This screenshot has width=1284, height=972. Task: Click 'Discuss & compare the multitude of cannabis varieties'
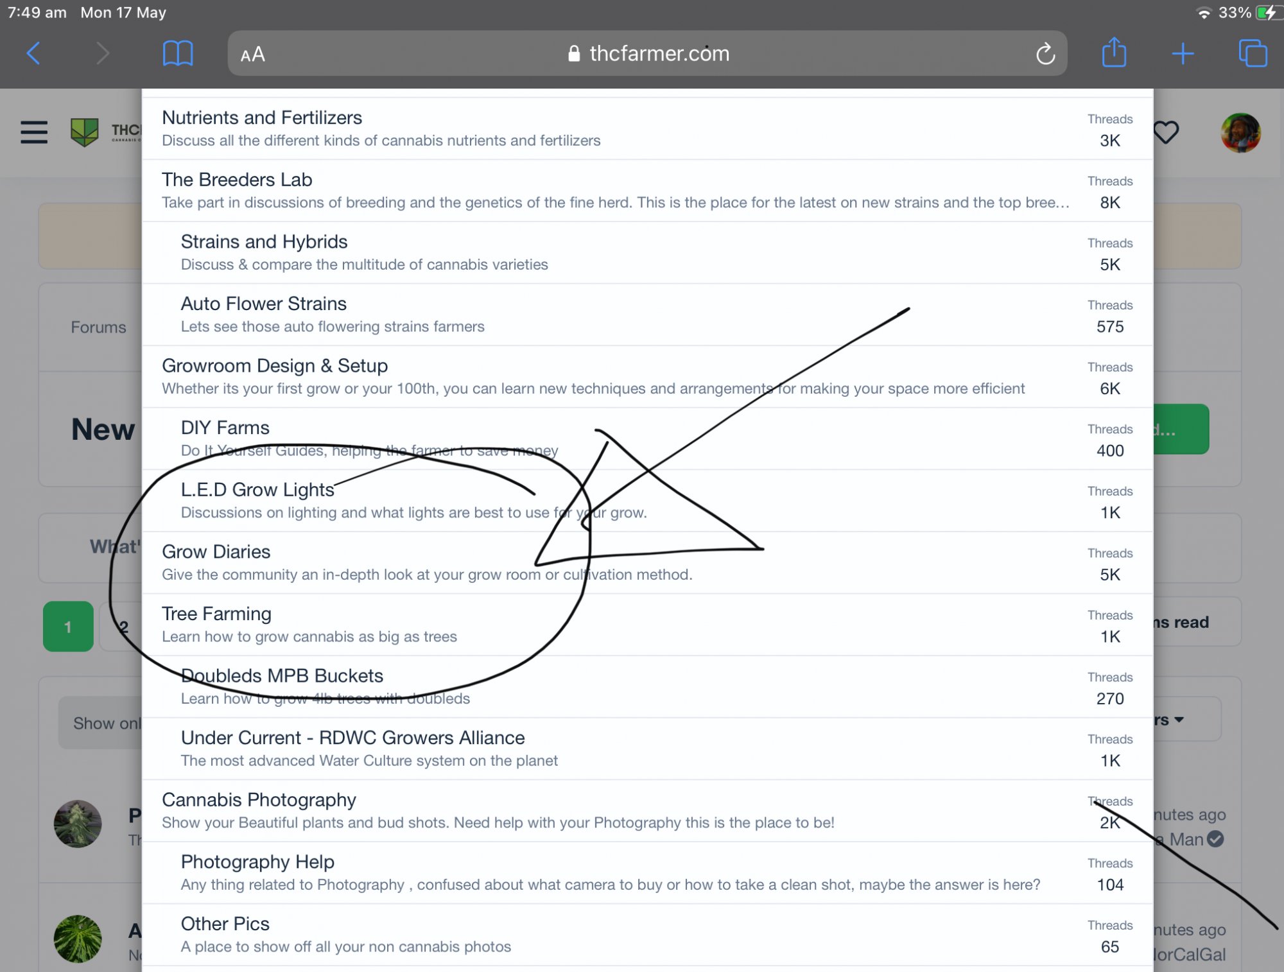pyautogui.click(x=365, y=265)
